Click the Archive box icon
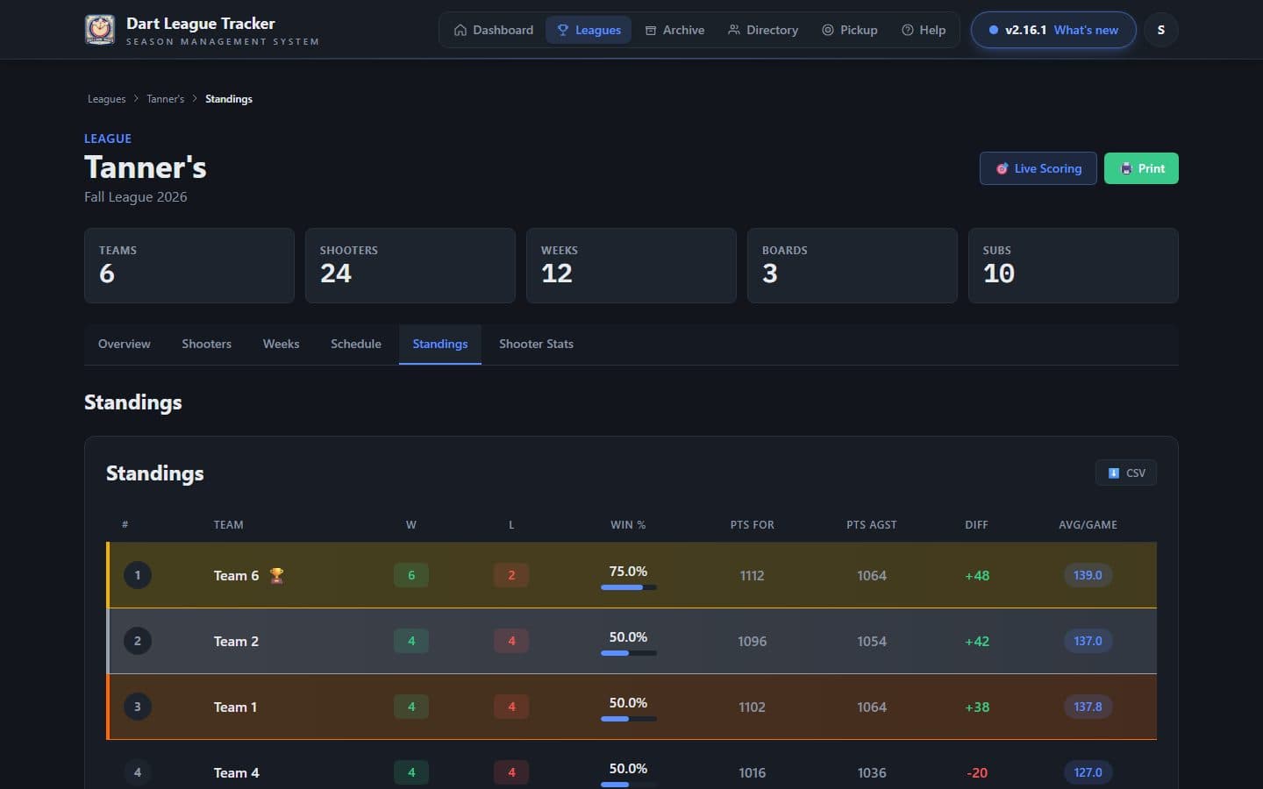Image resolution: width=1263 pixels, height=789 pixels. coord(651,30)
